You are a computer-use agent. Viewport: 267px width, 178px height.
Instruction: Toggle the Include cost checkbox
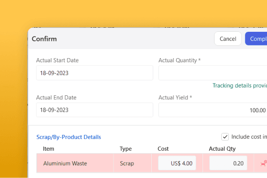(x=225, y=137)
